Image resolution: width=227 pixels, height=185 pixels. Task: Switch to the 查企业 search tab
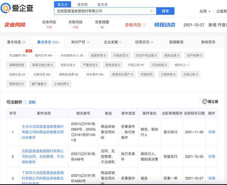click(x=62, y=5)
